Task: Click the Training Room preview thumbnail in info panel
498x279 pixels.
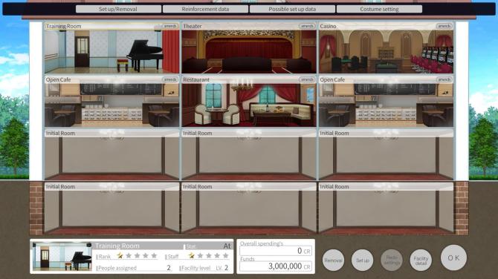Action: click(62, 257)
